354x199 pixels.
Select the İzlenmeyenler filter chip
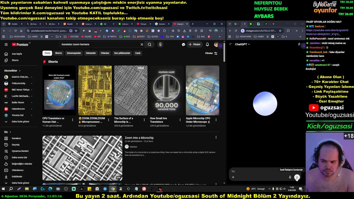(x=74, y=53)
